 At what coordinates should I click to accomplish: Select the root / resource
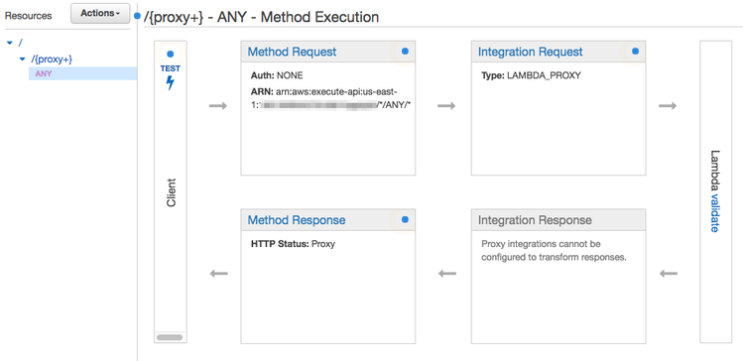coord(21,43)
